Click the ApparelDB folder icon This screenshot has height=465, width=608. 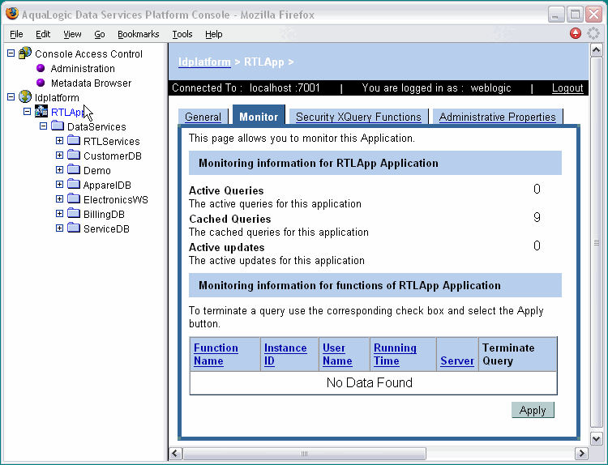pos(74,184)
